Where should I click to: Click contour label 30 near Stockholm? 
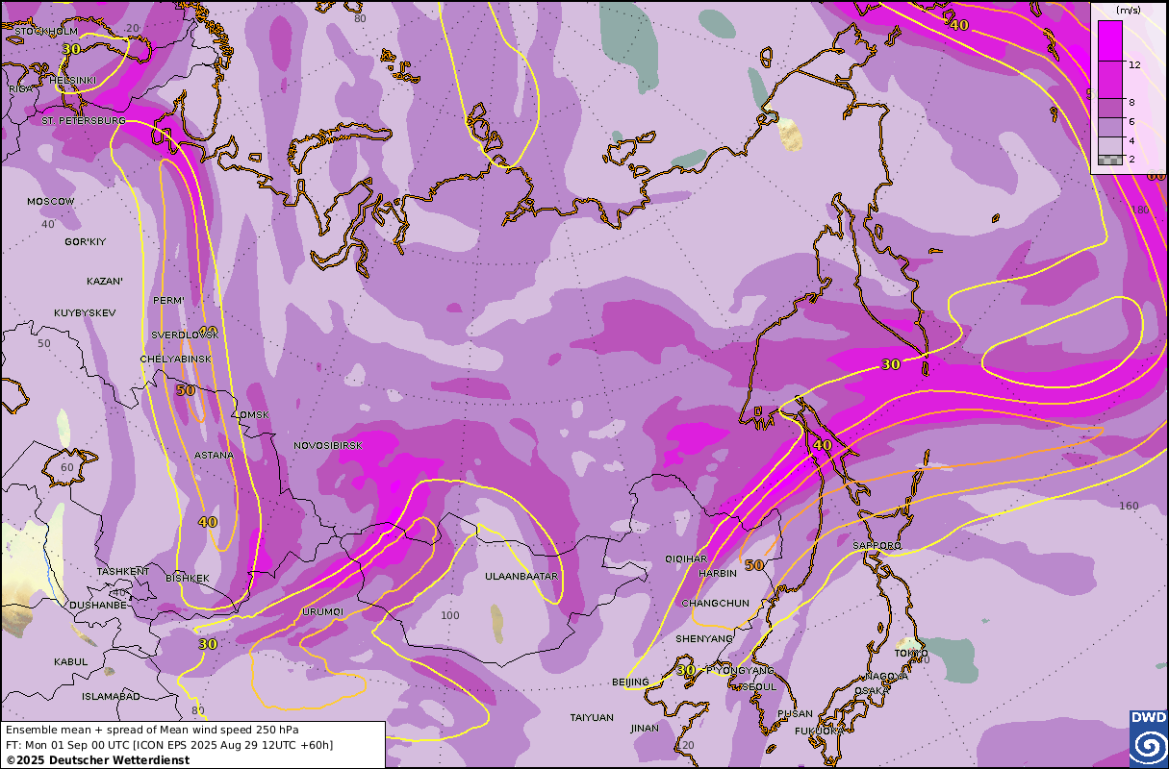71,48
